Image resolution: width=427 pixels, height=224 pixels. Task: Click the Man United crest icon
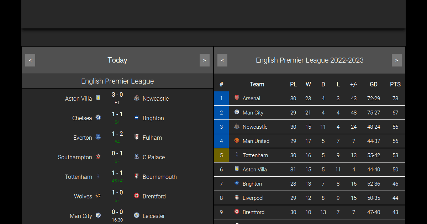(x=237, y=141)
